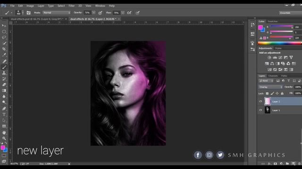This screenshot has width=302, height=169.
Task: Open the Essentials workspace dropdown
Action: 291,13
